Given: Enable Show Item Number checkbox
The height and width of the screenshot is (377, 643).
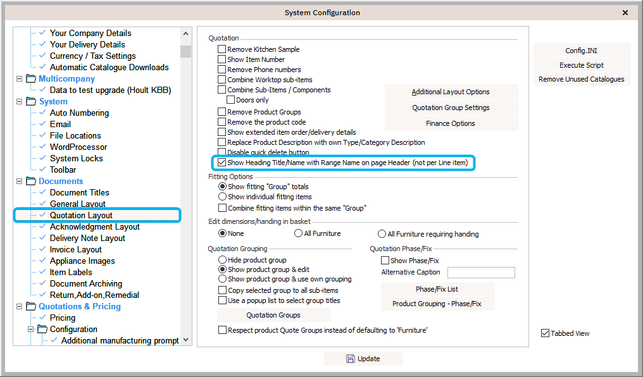Looking at the screenshot, I should click(222, 59).
